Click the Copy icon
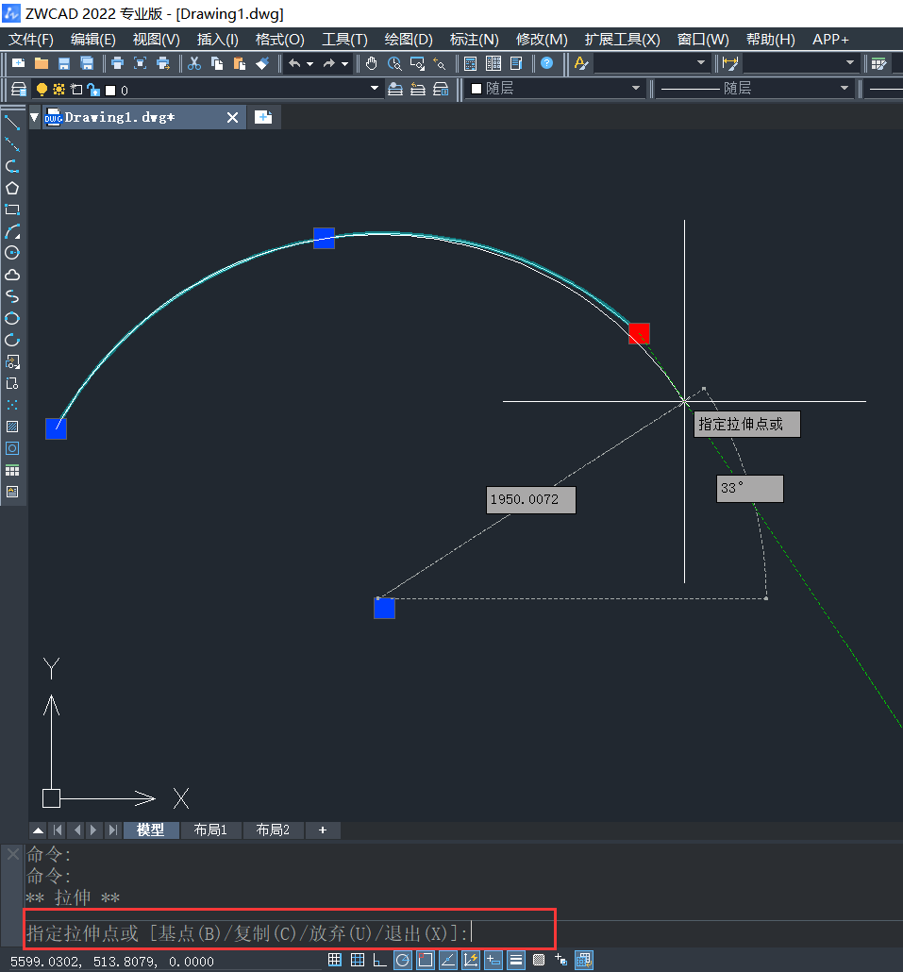 tap(216, 63)
